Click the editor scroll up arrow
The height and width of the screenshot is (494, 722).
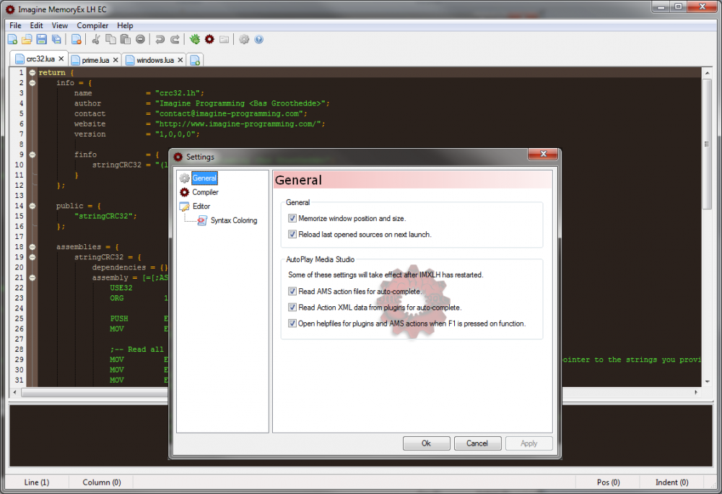point(708,73)
